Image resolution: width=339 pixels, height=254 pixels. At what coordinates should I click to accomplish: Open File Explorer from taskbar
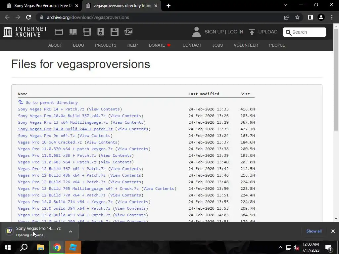(40, 247)
